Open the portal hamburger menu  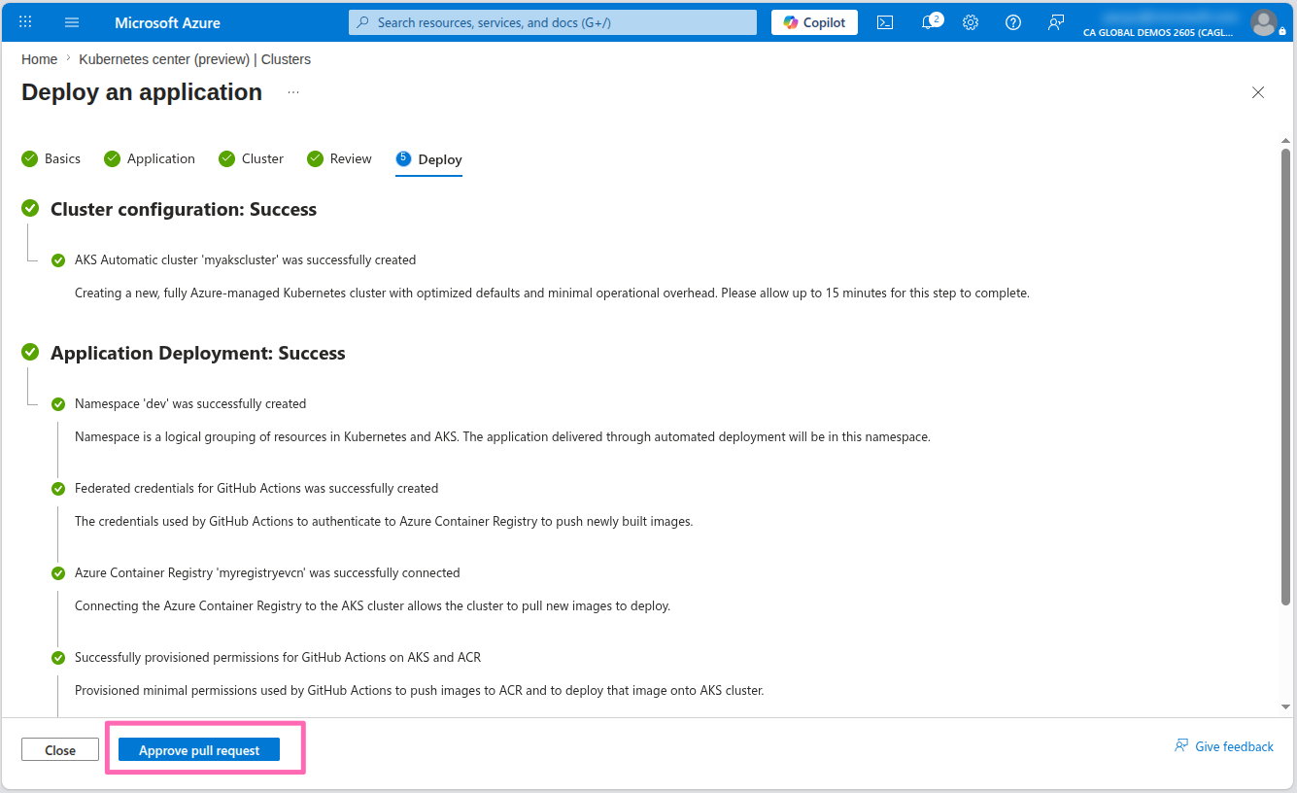click(x=72, y=22)
